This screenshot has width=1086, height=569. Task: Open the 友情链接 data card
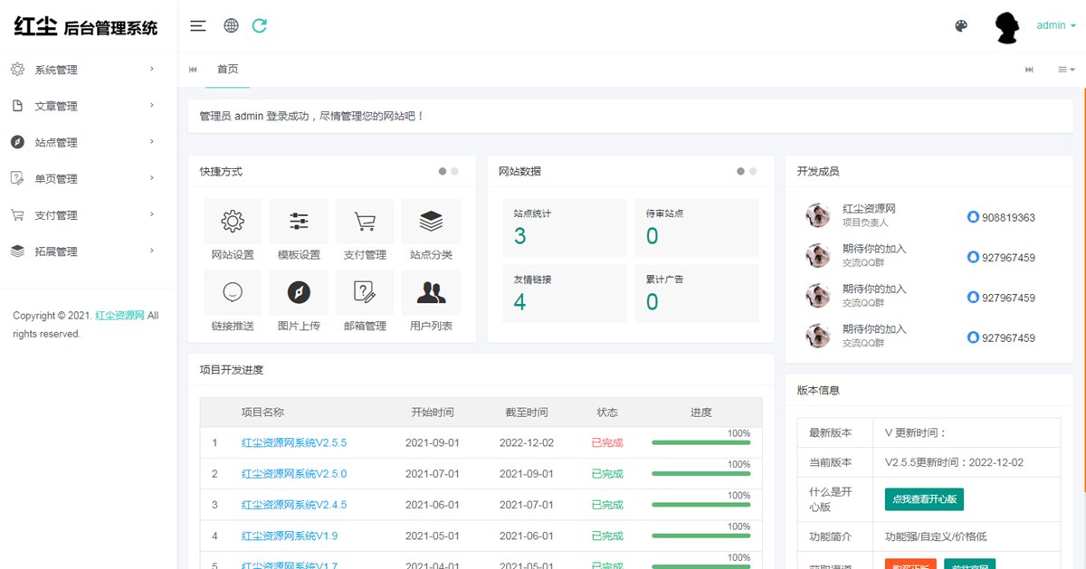click(x=564, y=293)
